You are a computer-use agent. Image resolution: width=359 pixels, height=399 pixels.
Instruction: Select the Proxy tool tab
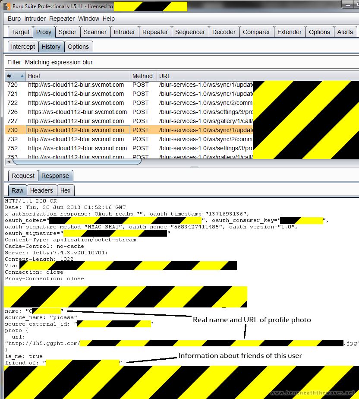pos(44,32)
